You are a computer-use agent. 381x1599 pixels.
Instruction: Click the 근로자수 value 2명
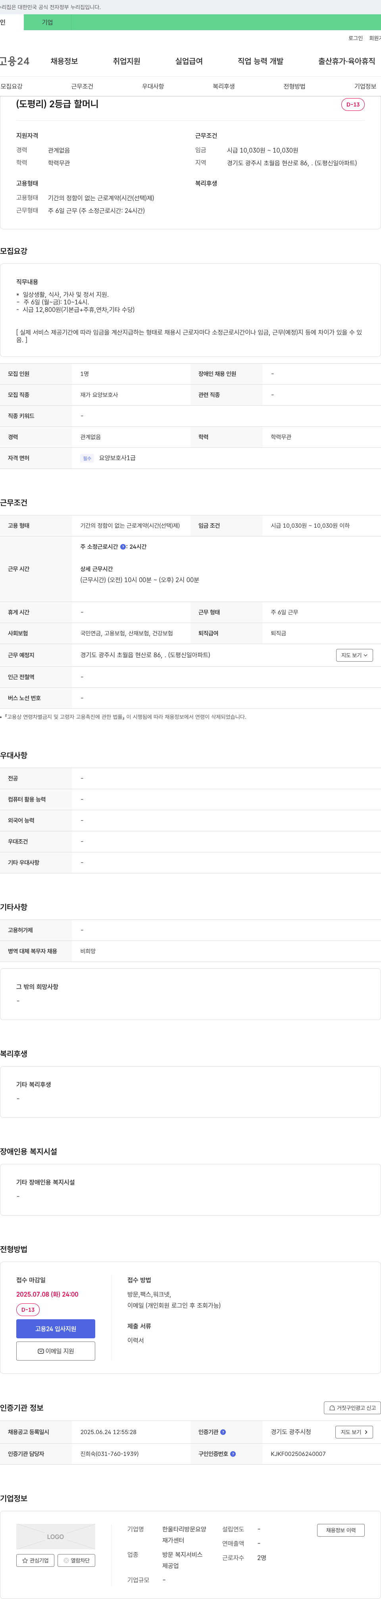pos(262,1557)
